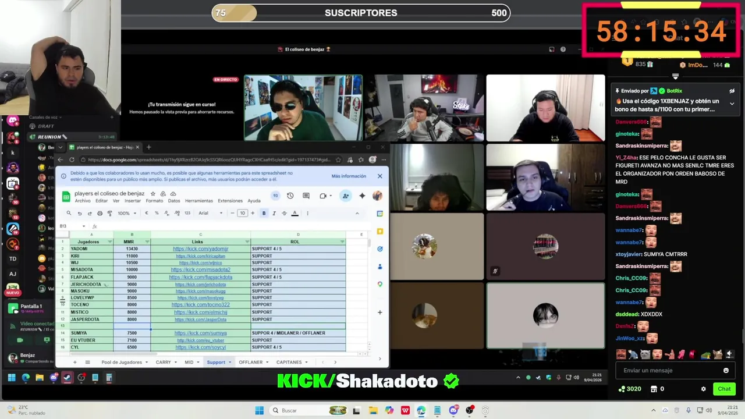Viewport: 745px width, 419px height.
Task: Format cell as percent
Action: coord(156,213)
